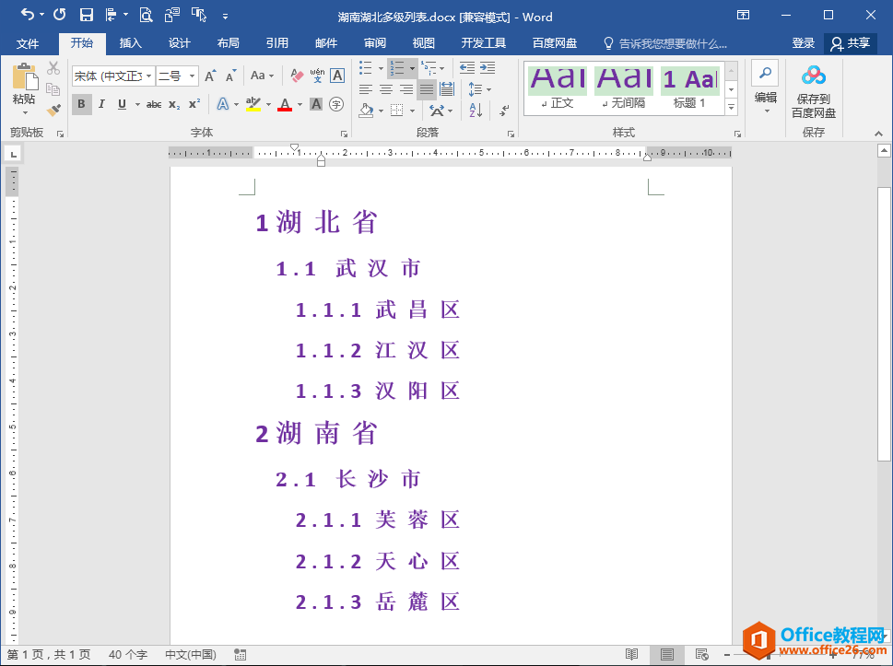893x666 pixels.
Task: Click the Clear All Formatting eraser icon
Action: 296,76
